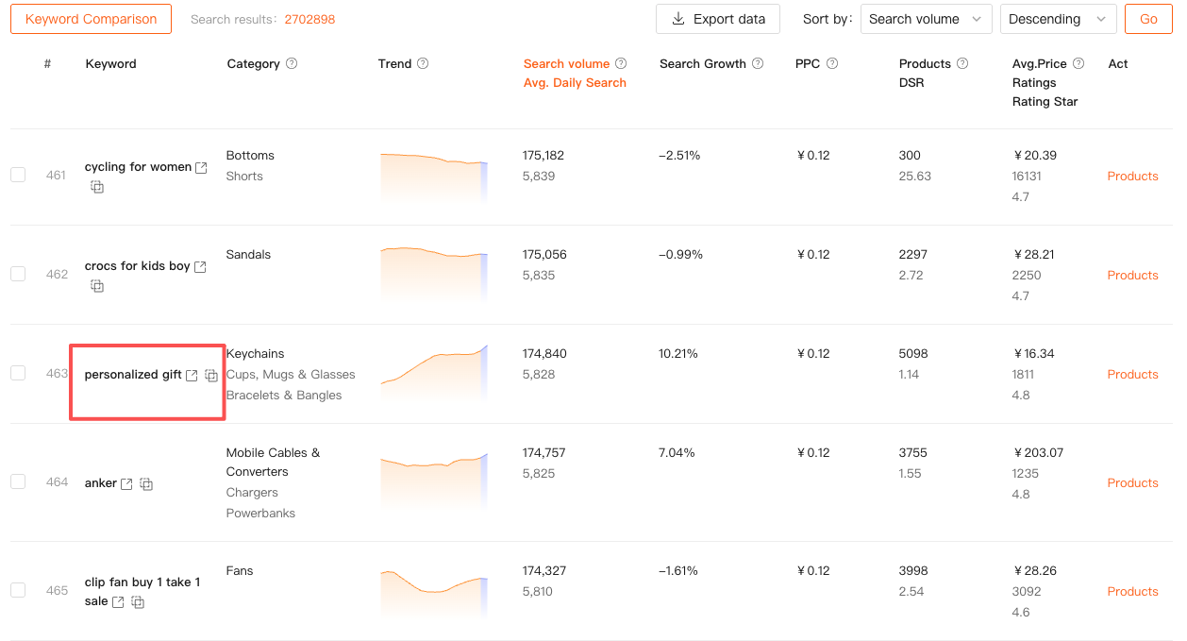1187x641 pixels.
Task: Copy the personalized gift keyword
Action: [x=211, y=376]
